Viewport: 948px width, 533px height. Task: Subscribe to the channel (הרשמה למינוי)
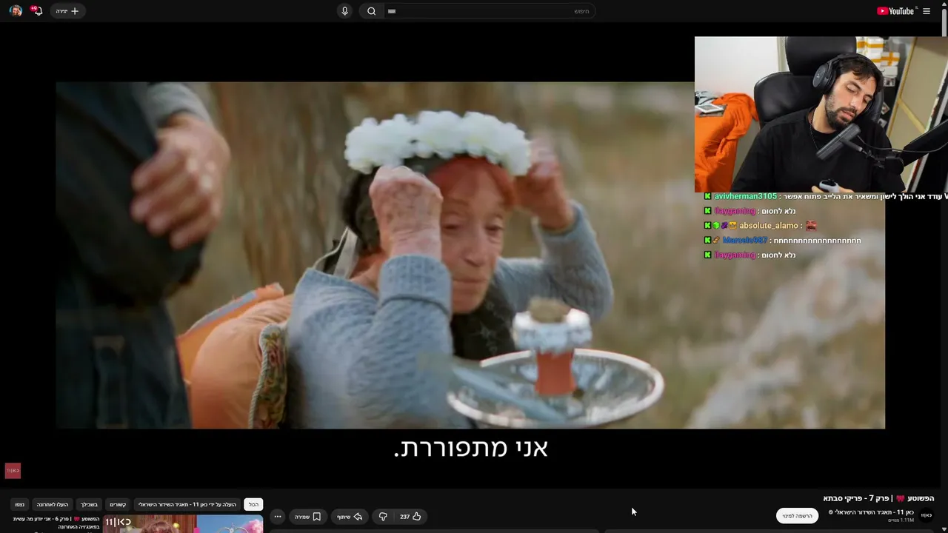797,516
